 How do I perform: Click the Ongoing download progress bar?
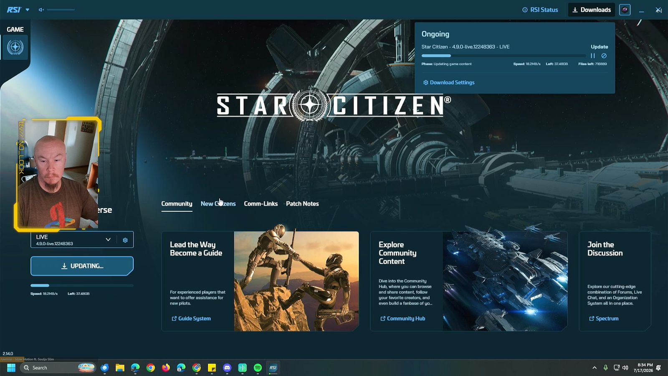point(504,56)
